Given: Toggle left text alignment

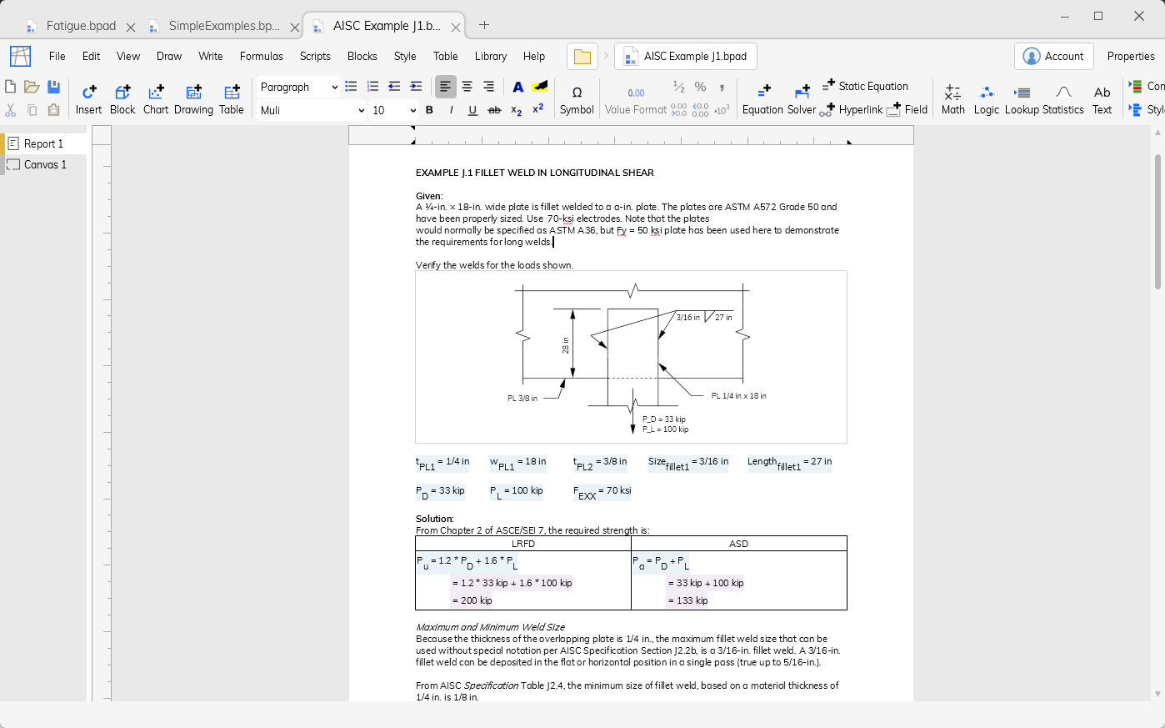Looking at the screenshot, I should click(x=446, y=87).
